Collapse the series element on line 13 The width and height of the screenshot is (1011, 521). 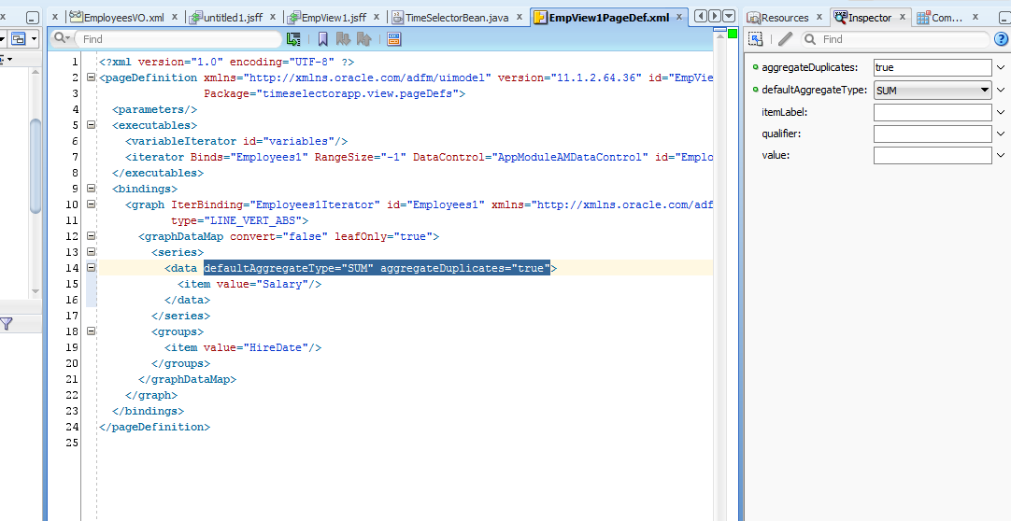coord(91,252)
